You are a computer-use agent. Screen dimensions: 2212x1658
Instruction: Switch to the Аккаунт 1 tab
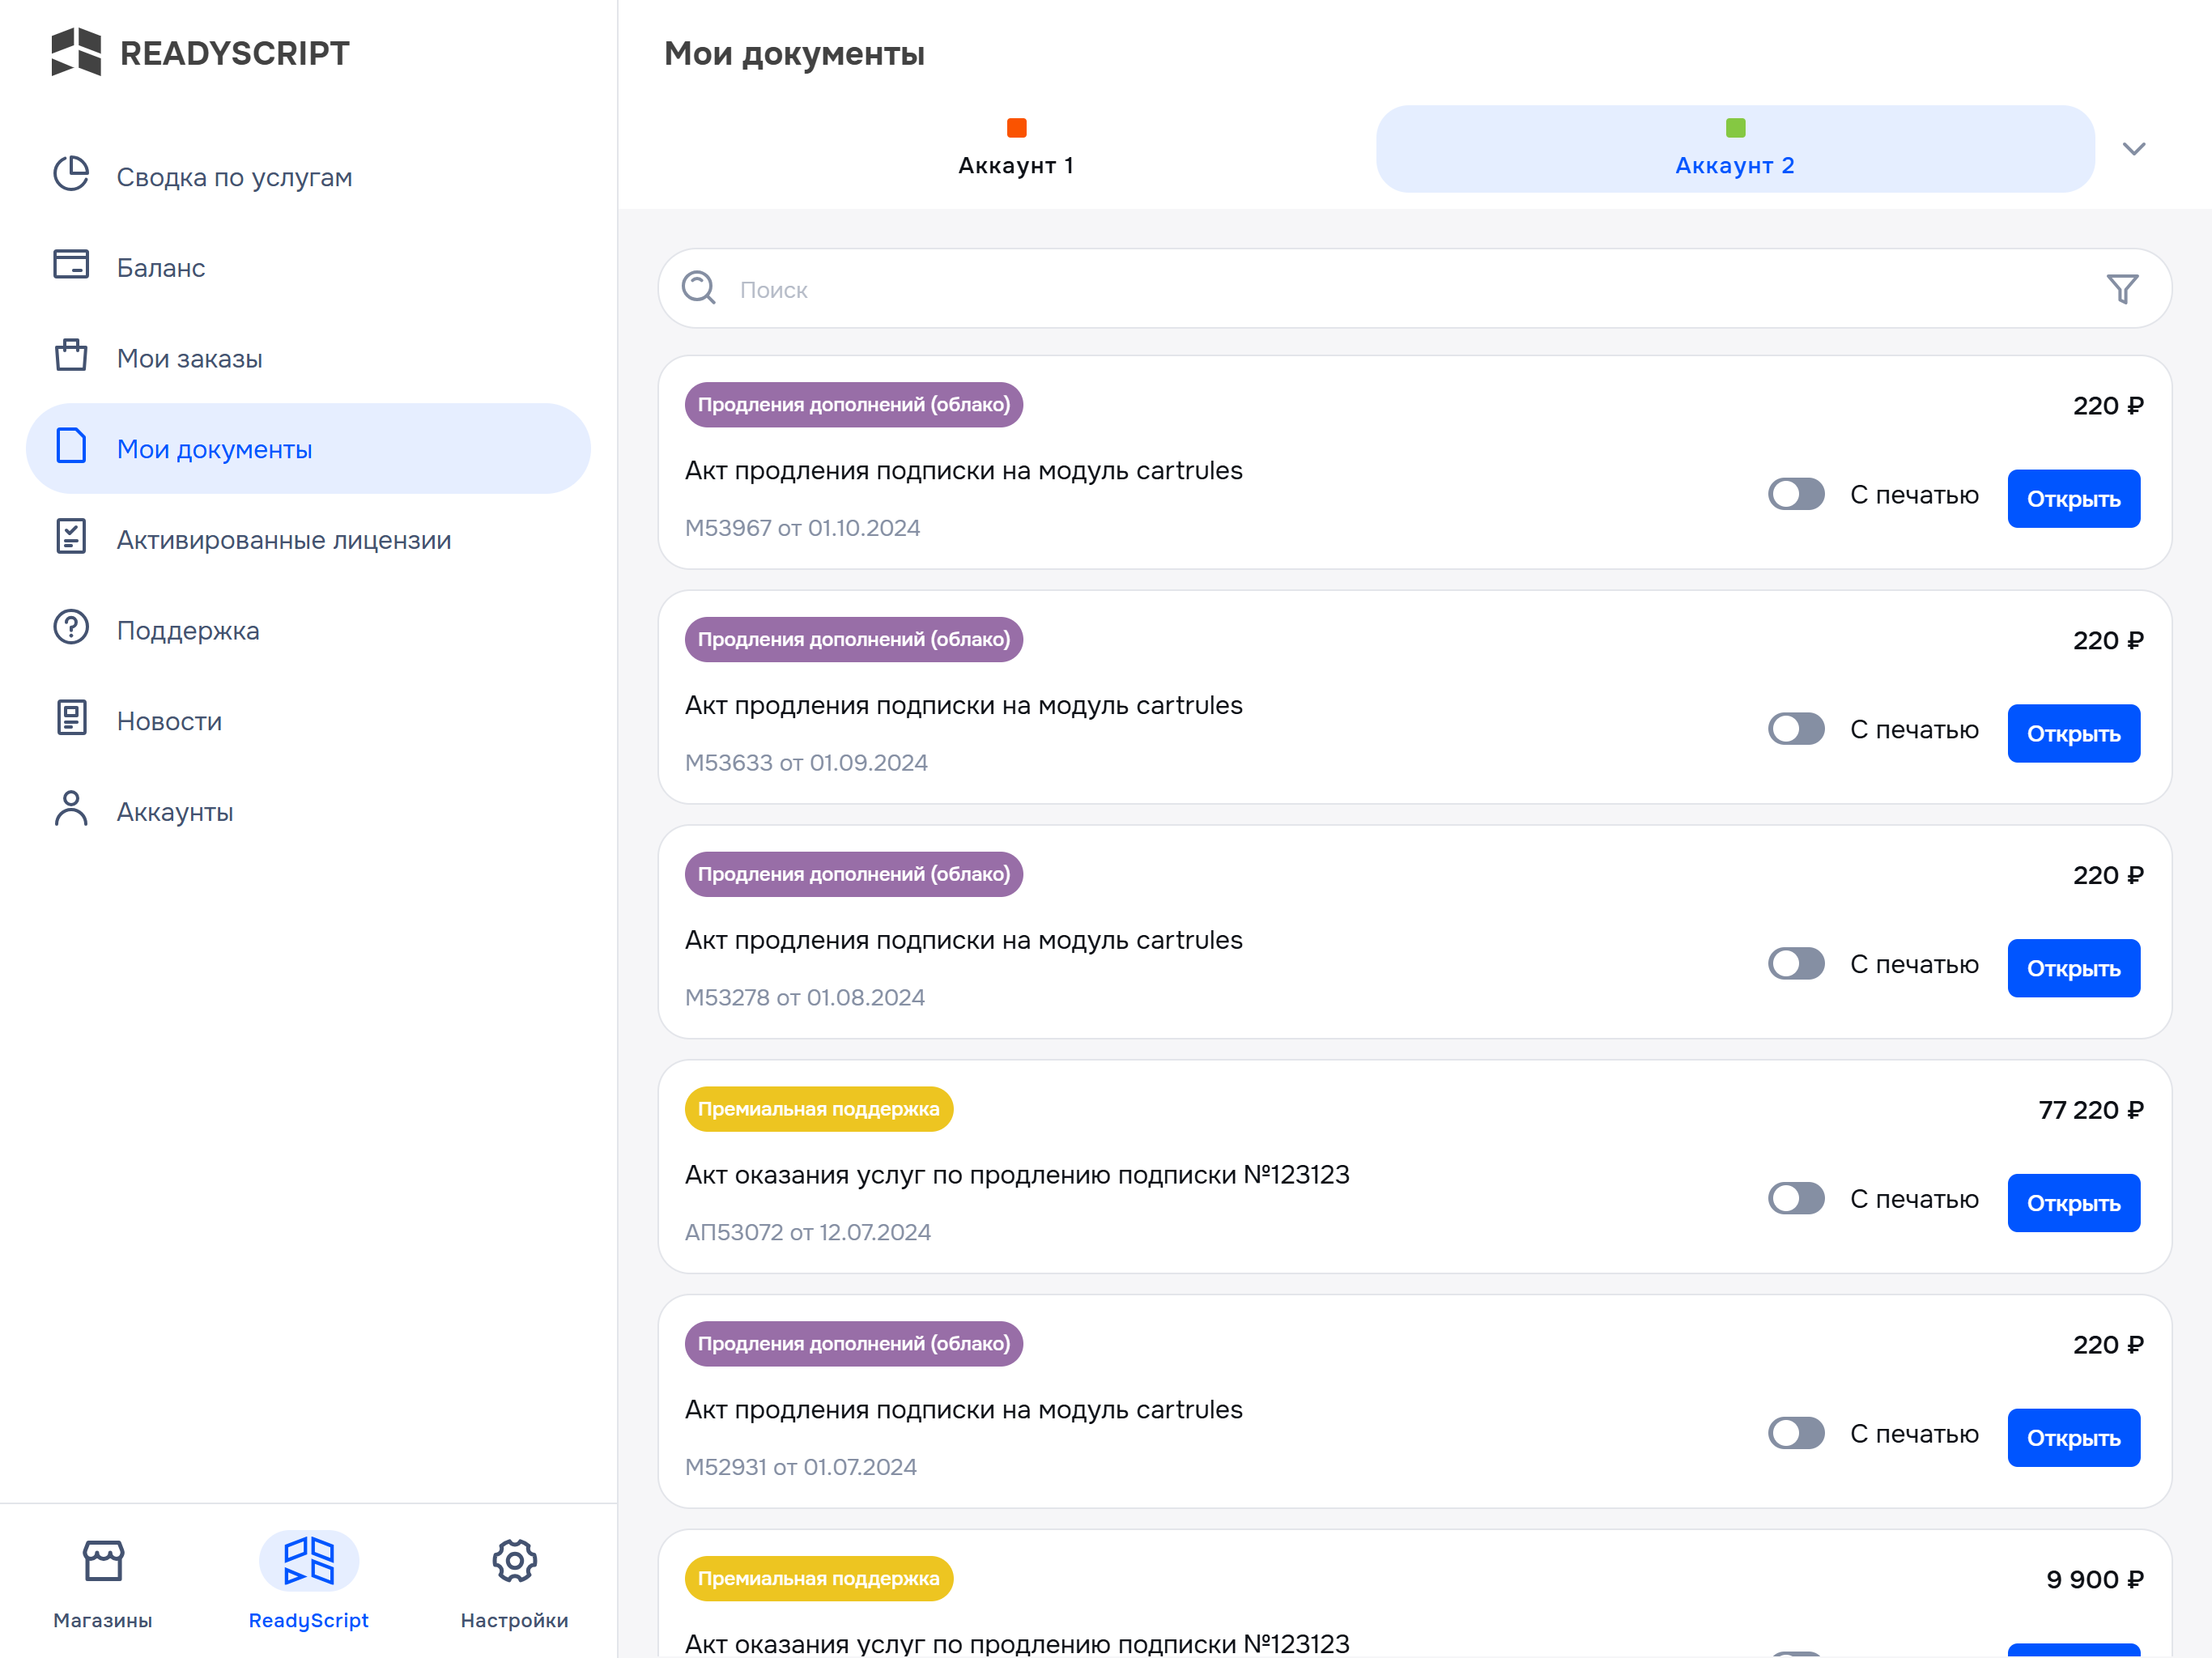click(x=1016, y=149)
